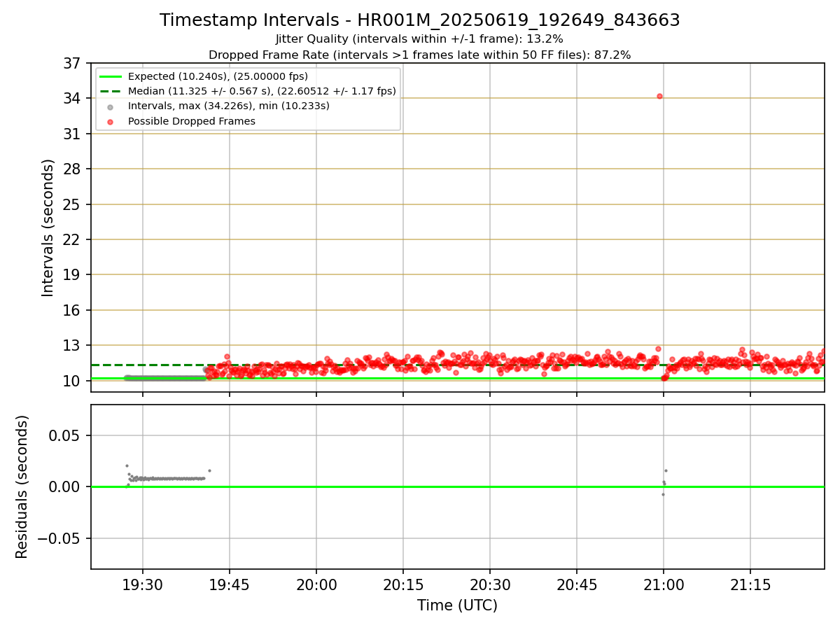Screen dimensions: 840x630
Task: Click the "37" y-axis tick label
Action: coord(73,64)
